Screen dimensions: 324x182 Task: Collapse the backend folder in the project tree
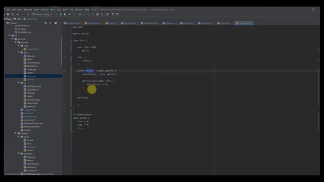[16, 42]
